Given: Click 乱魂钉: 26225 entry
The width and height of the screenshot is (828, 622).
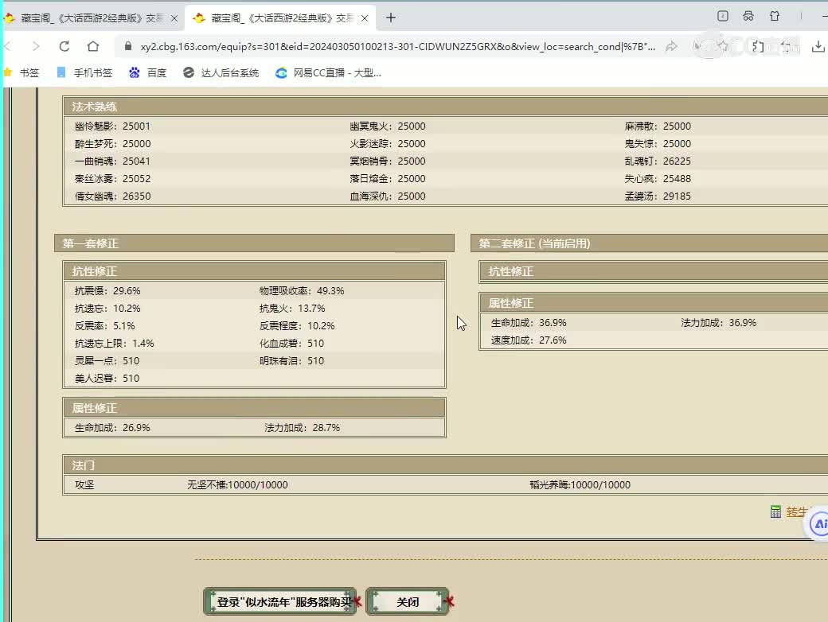Looking at the screenshot, I should pos(658,161).
